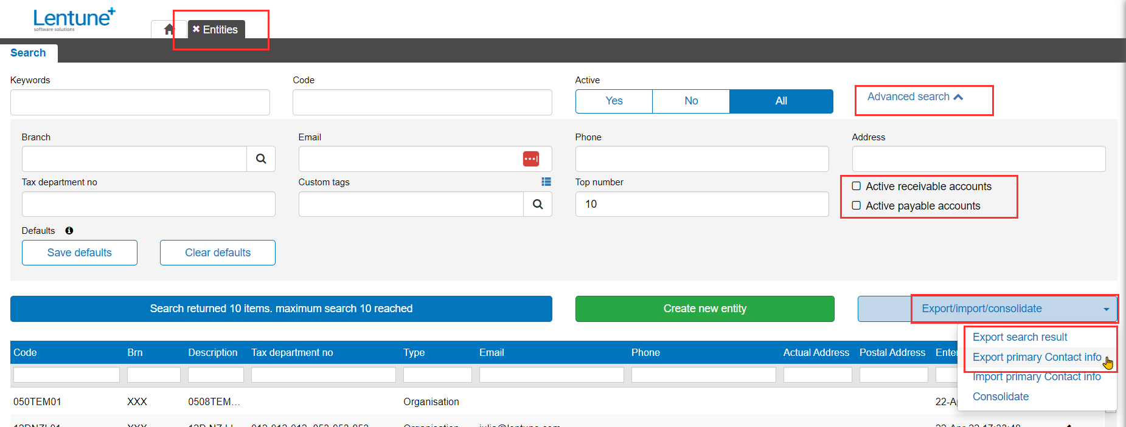
Task: Click the Code column filter box
Action: click(66, 375)
